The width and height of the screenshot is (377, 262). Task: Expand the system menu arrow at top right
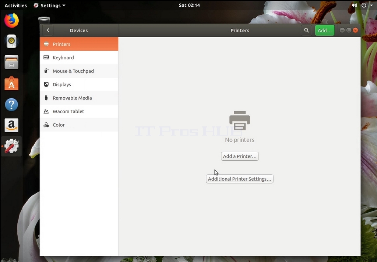click(371, 5)
